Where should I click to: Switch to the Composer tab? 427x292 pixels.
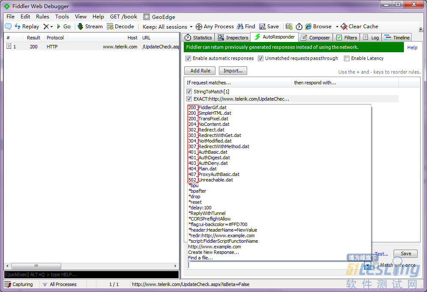(315, 38)
